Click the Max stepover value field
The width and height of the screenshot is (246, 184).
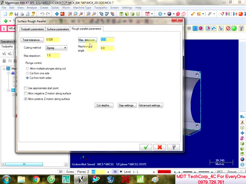107,39
